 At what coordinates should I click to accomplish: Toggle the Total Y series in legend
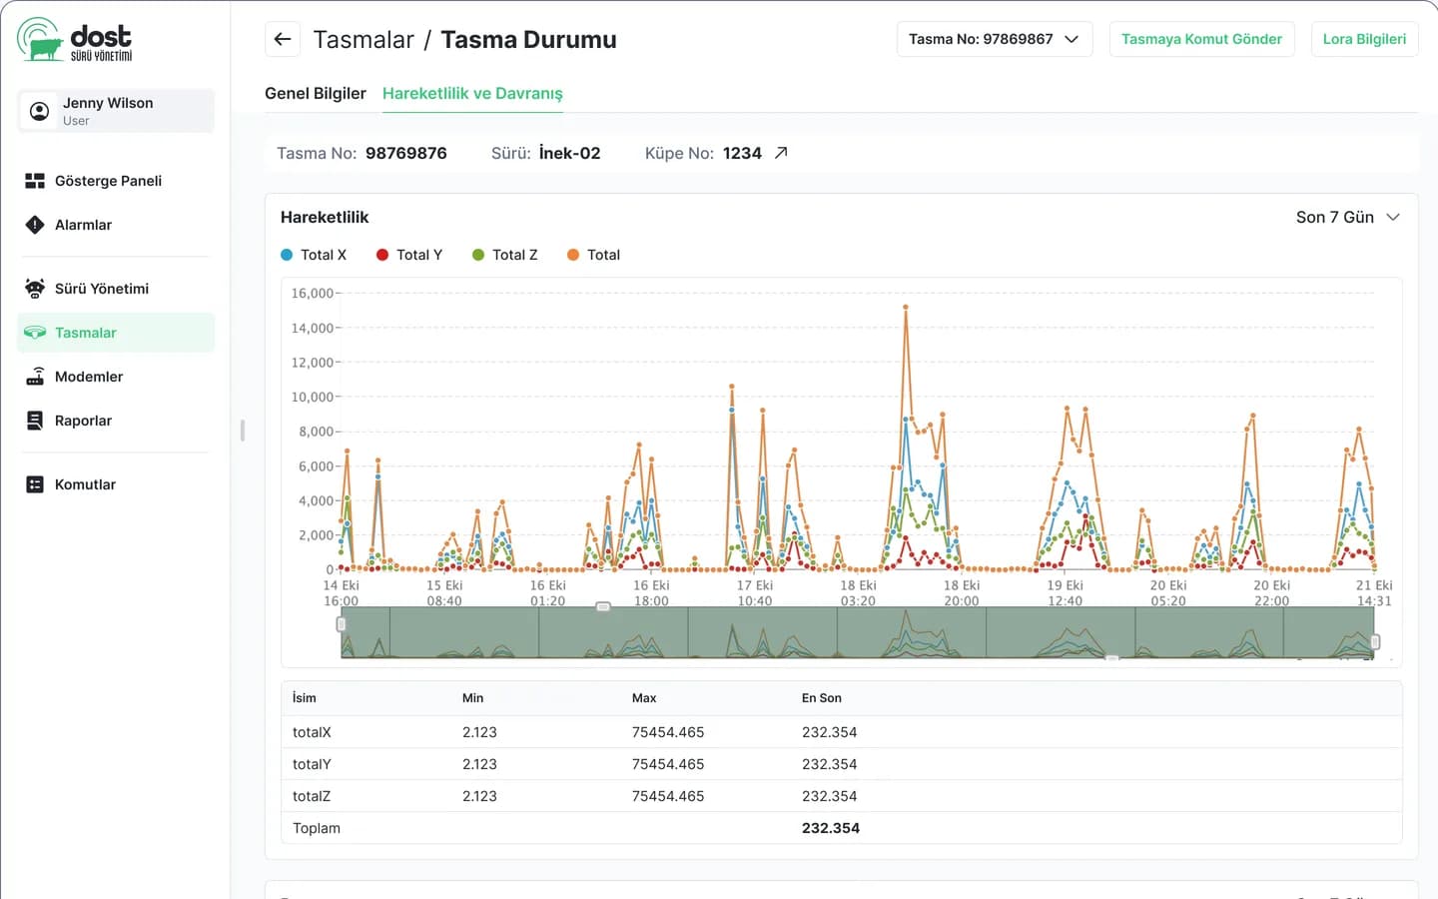(x=409, y=255)
